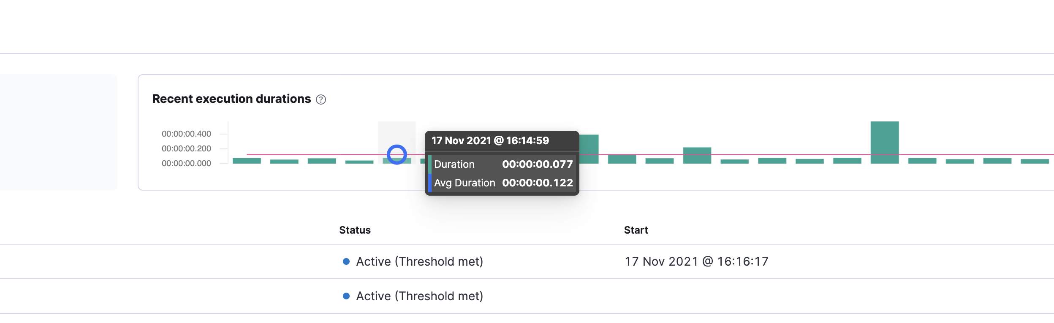The image size is (1054, 323).
Task: Click the blue Avg Duration swatch in tooltip
Action: (430, 183)
